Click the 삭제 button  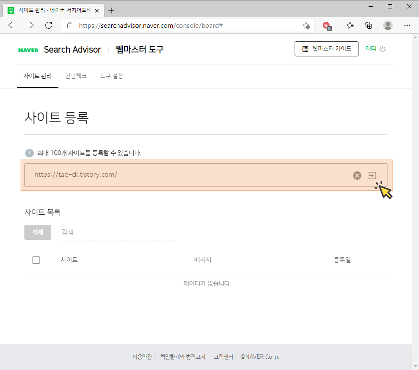[37, 232]
